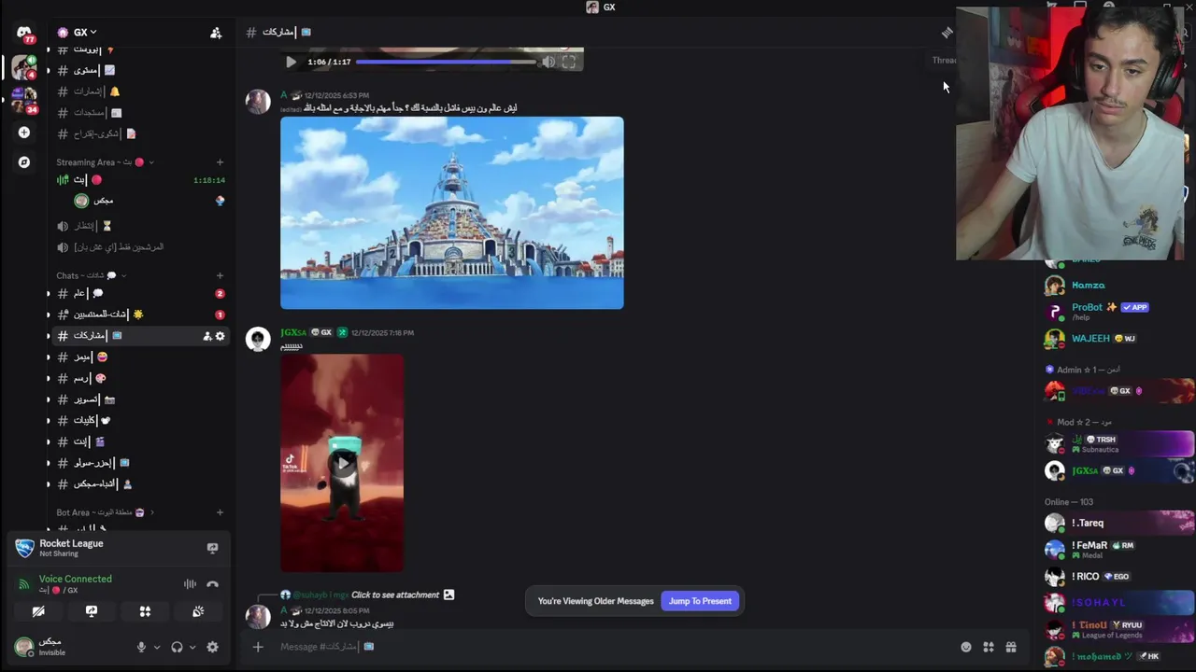Image resolution: width=1196 pixels, height=672 pixels.
Task: Open the شكوى-إقتراح channel
Action: coord(139,133)
